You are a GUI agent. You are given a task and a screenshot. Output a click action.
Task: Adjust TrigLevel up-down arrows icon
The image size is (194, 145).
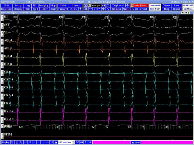tap(127, 5)
